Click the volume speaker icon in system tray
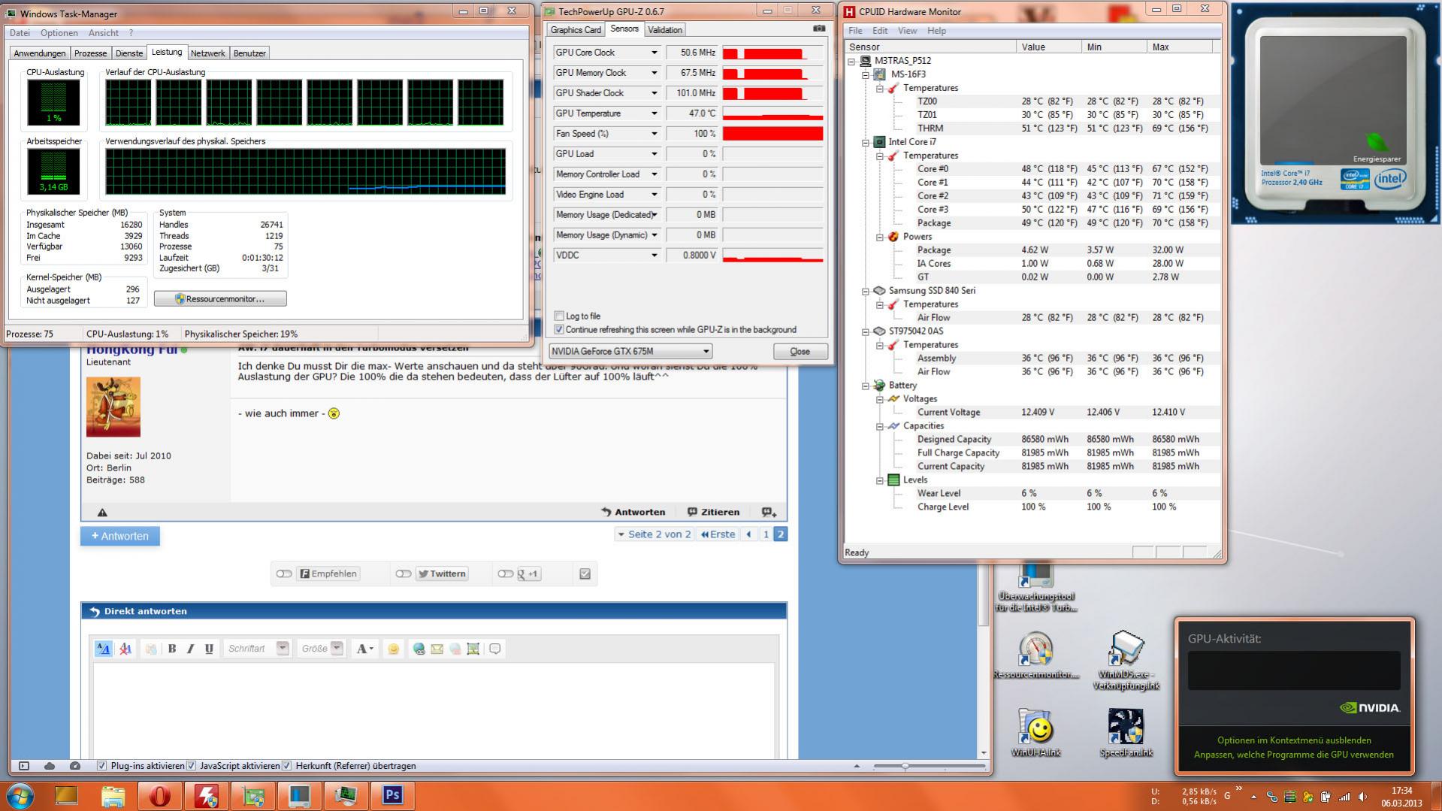 1362,797
